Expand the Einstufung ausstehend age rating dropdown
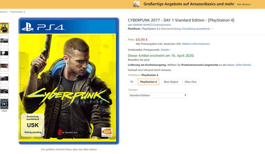 [x=198, y=29]
